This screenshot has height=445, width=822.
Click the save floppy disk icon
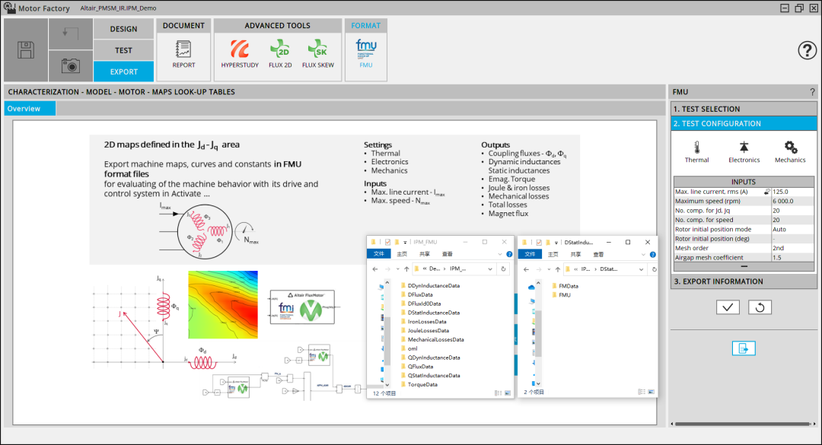[26, 50]
